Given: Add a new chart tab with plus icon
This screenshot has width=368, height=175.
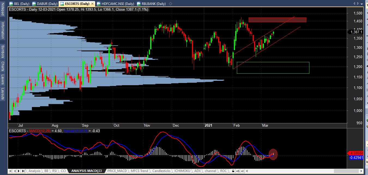Looking at the screenshot, I should click(170, 4).
